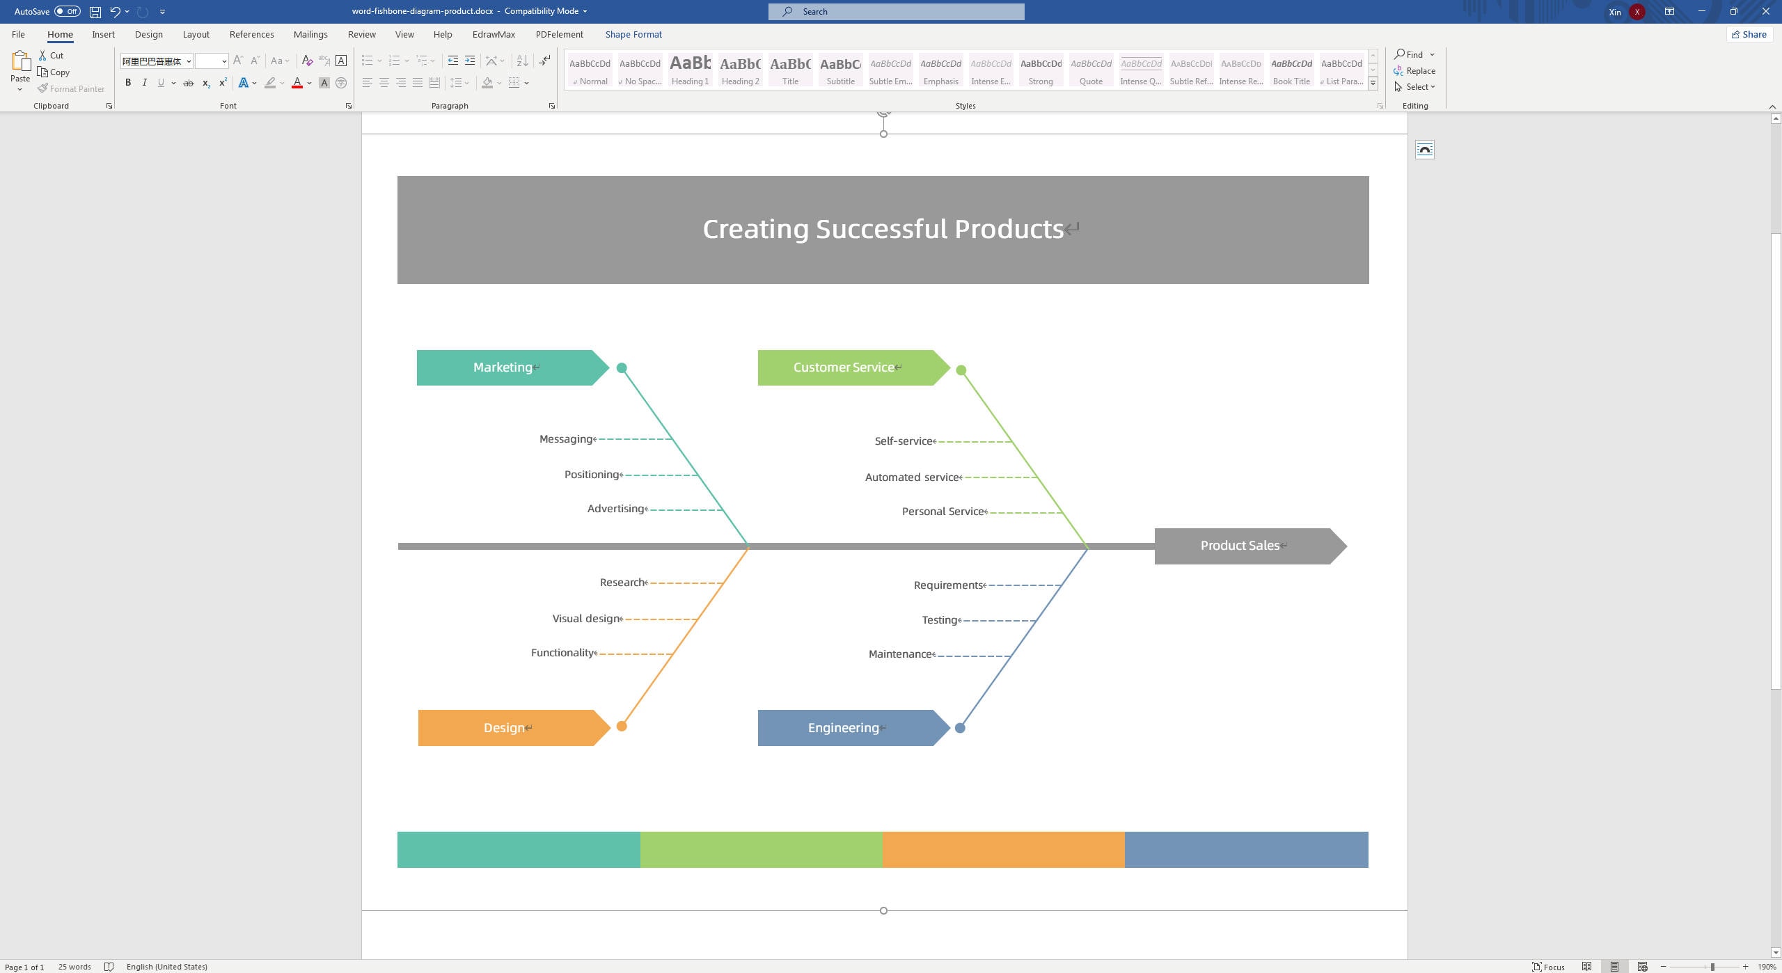This screenshot has width=1782, height=973.
Task: Toggle the AutoSave switch on
Action: 68,10
